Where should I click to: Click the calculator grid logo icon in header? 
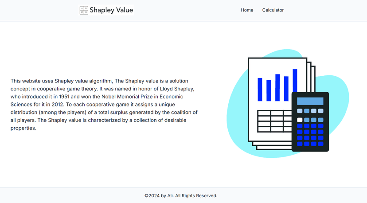coord(84,10)
